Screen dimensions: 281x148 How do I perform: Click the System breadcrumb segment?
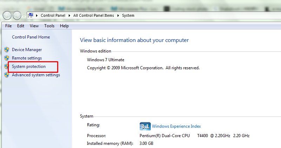(128, 15)
